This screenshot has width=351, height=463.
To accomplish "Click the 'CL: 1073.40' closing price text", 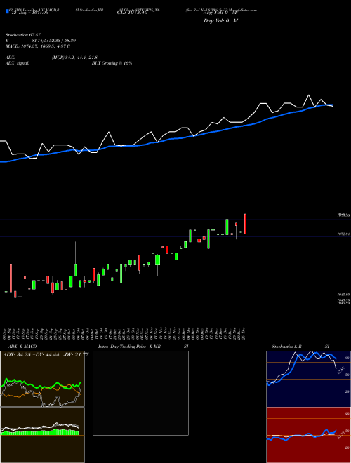I will (132, 13).
